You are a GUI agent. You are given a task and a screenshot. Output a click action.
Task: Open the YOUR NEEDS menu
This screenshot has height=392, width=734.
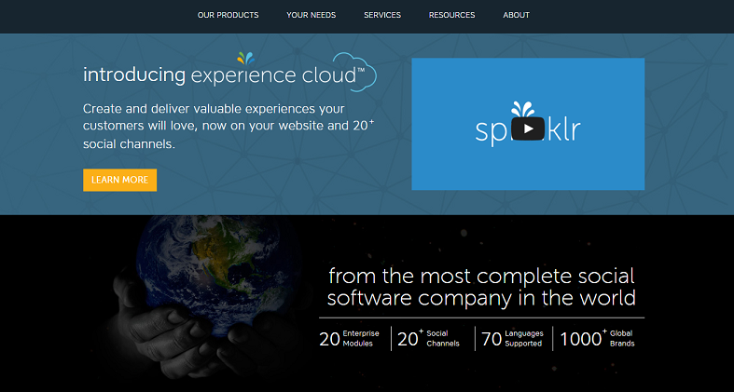pos(312,15)
